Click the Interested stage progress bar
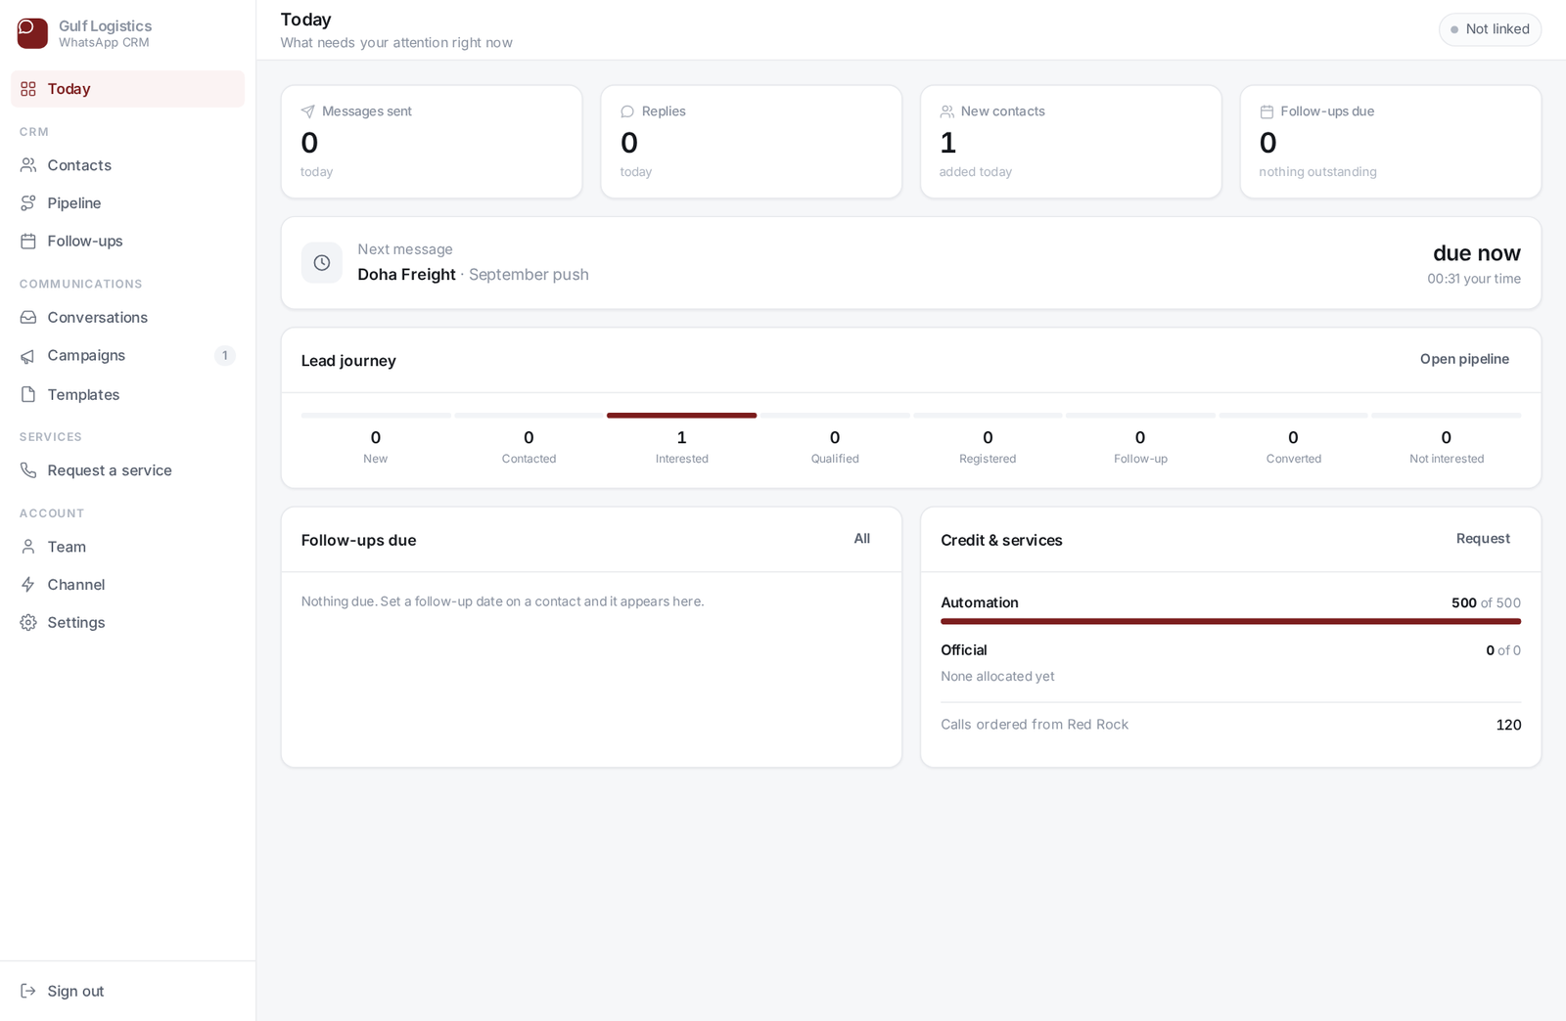 click(x=681, y=416)
